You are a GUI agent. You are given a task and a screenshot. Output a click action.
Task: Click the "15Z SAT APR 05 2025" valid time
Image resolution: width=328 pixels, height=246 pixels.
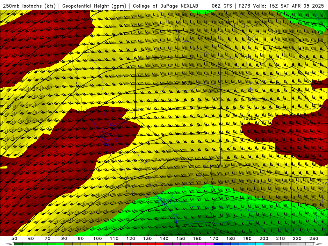[296, 6]
